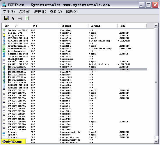160x145 pixels.
Task: Click local address npc:6000 in SVCHOST row
Action: coord(65,122)
